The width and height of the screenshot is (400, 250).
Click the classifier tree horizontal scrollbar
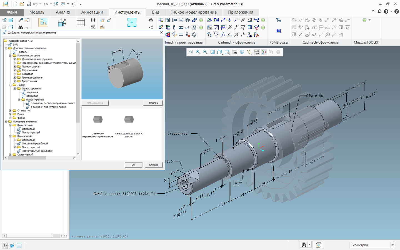26,158
